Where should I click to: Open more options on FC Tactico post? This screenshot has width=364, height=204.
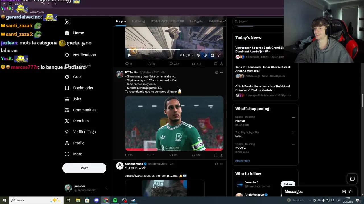pos(222,73)
